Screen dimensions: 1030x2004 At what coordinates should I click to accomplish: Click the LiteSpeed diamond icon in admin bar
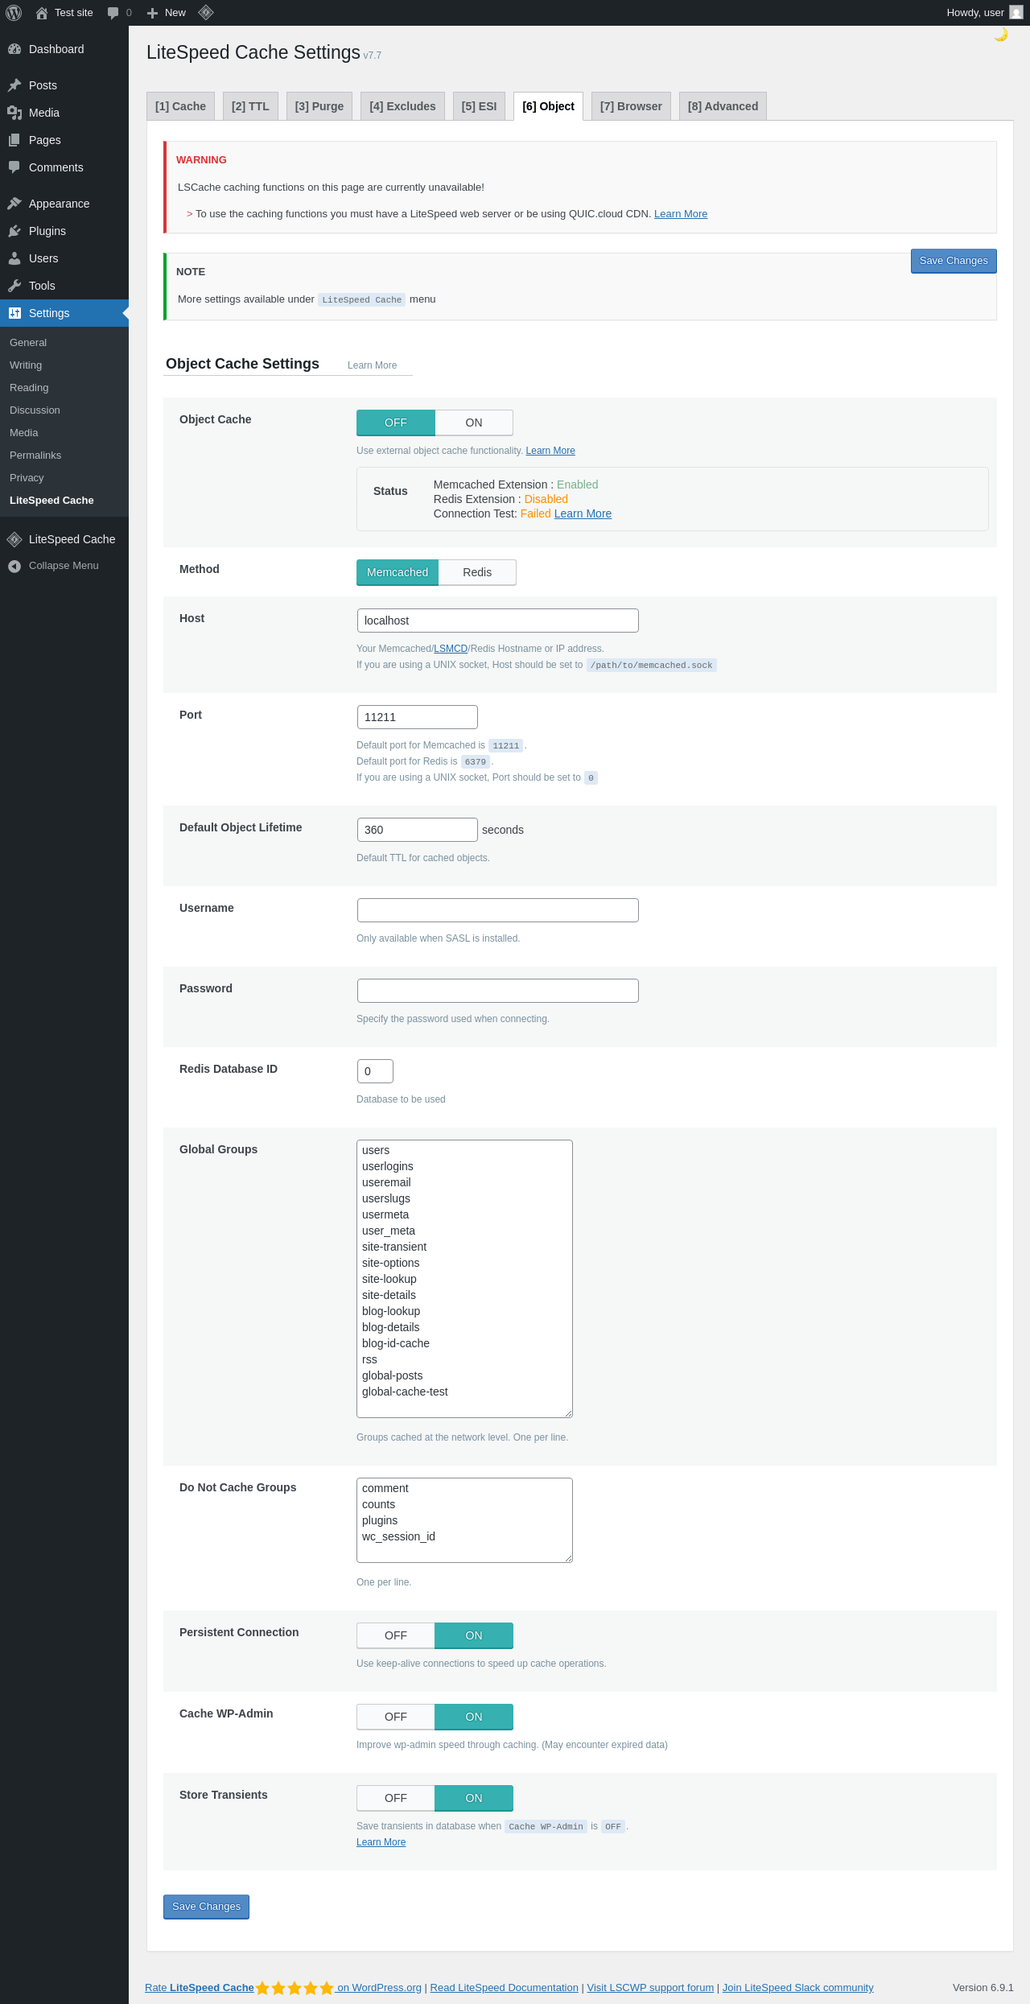tap(206, 13)
